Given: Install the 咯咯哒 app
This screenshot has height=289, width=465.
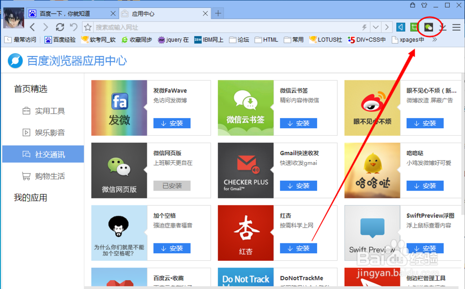Looking at the screenshot, I should click(425, 186).
